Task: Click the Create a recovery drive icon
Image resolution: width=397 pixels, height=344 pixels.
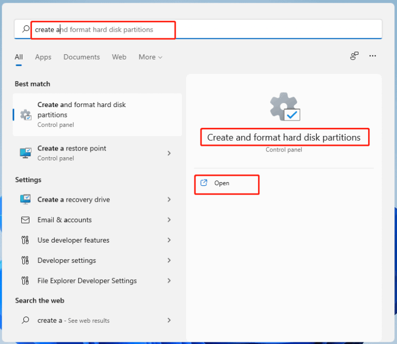Action: (x=25, y=200)
